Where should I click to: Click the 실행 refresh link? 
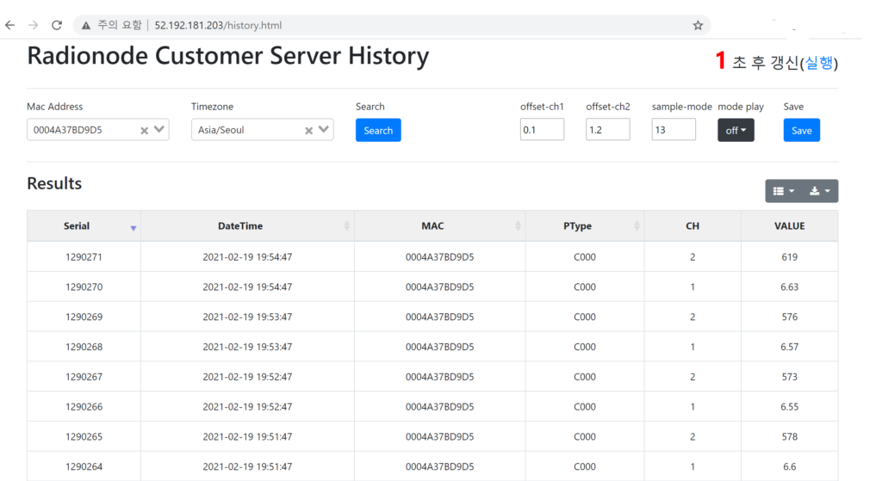click(819, 62)
